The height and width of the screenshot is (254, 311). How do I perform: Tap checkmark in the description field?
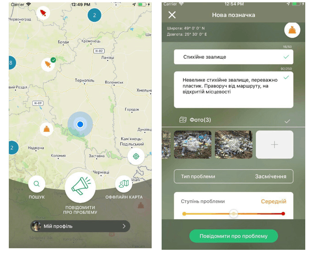pos(286,77)
